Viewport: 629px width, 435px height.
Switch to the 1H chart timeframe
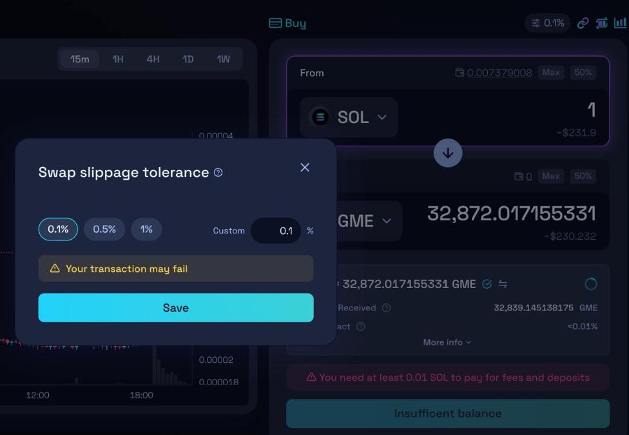coord(118,59)
